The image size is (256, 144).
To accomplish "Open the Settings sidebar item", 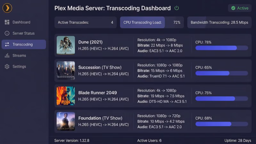I will (24, 67).
